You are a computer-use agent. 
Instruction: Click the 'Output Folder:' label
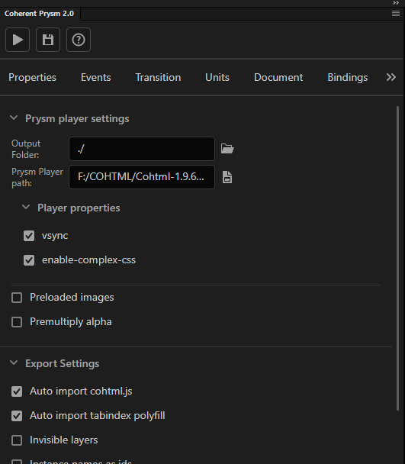pos(26,149)
